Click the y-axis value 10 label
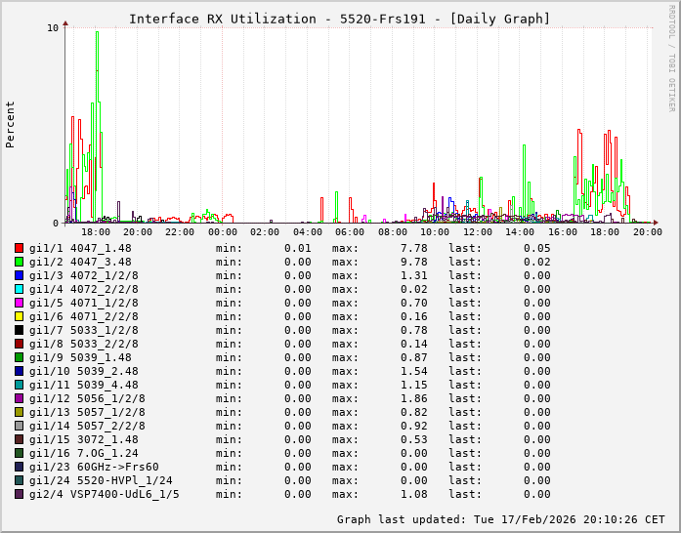Viewport: 681px width, 533px height. point(53,27)
